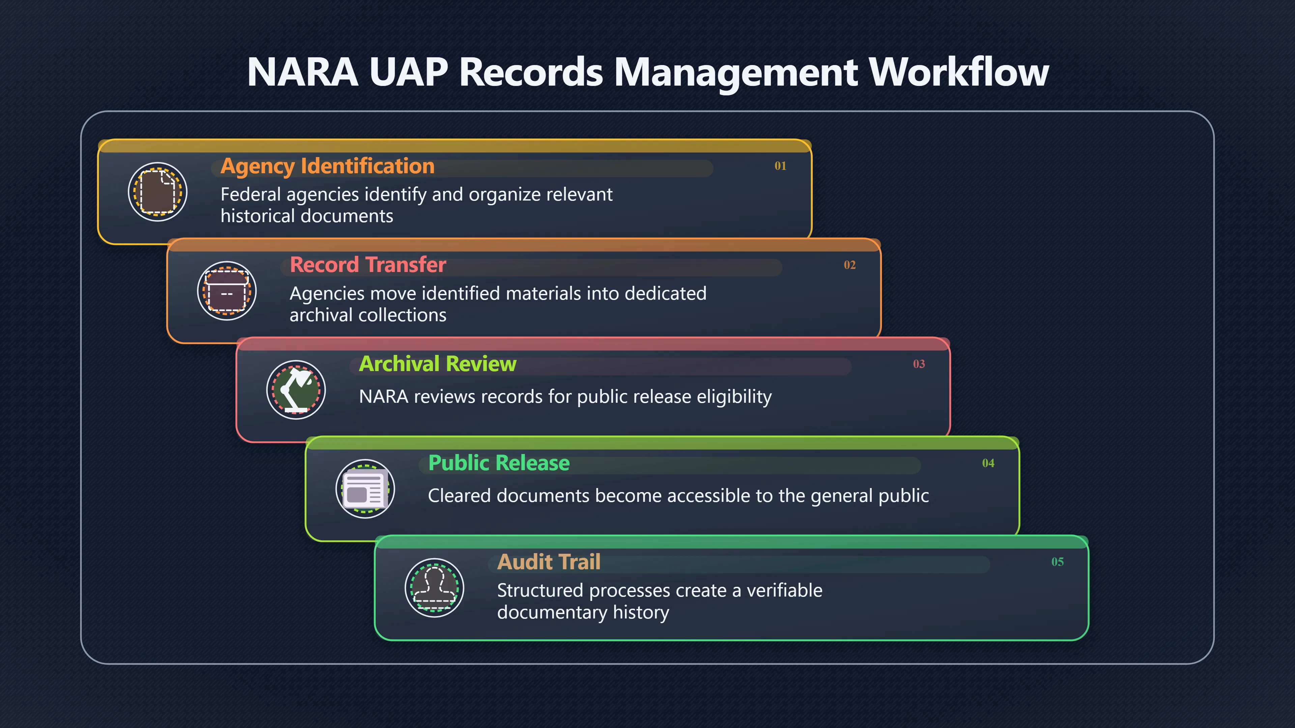Click the newspaper icon beside Public Release
This screenshot has width=1295, height=728.
365,488
